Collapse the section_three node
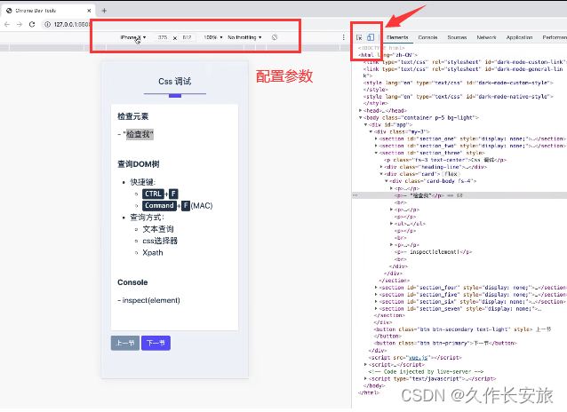Image resolution: width=567 pixels, height=412 pixels. click(x=376, y=153)
